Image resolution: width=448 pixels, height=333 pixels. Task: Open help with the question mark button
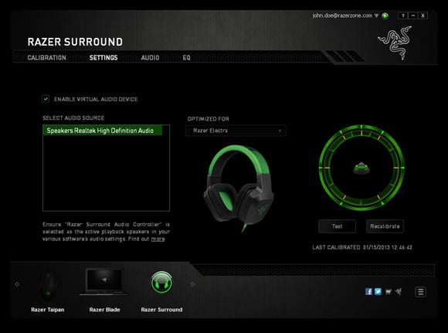tap(403, 15)
